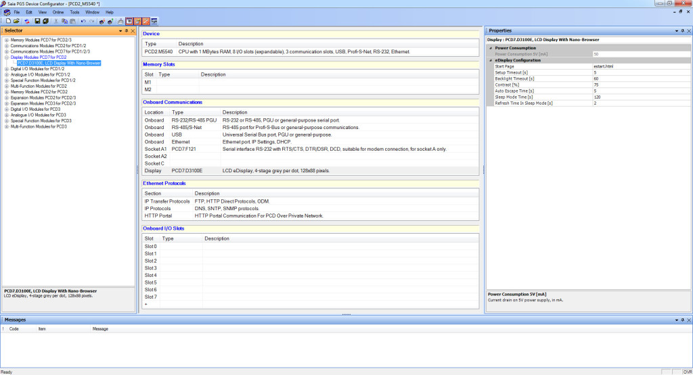Click the last toolbar icon with blue bars

(154, 21)
